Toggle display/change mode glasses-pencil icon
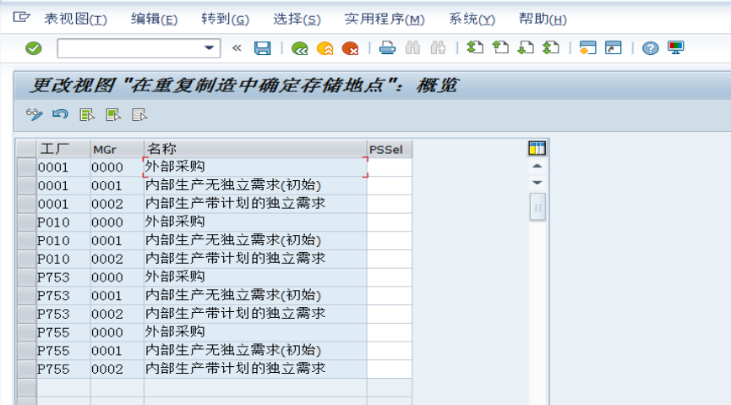 click(x=35, y=114)
